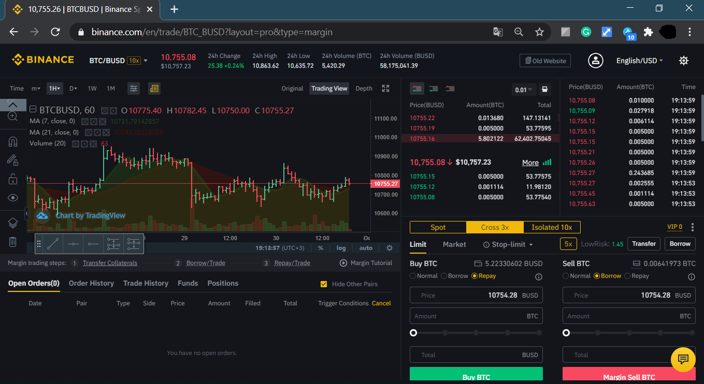704x384 pixels.
Task: Expand chart to fullscreen
Action: pos(385,88)
